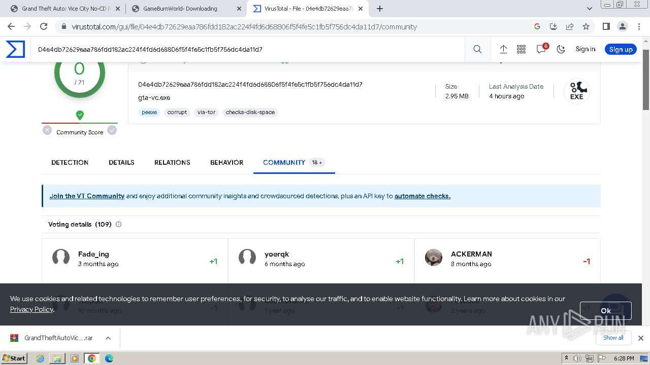Viewport: 650px width, 365px height.
Task: Open Chrome three-dot menu
Action: tap(639, 26)
